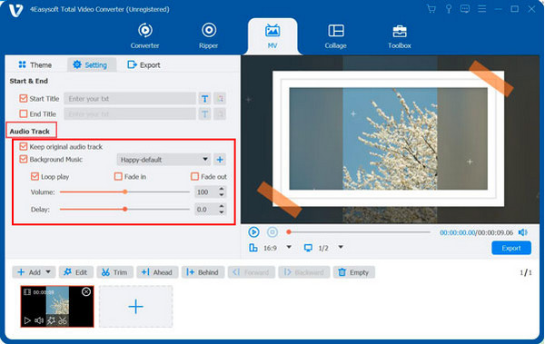
Task: Click the blue Export button
Action: coord(511,248)
